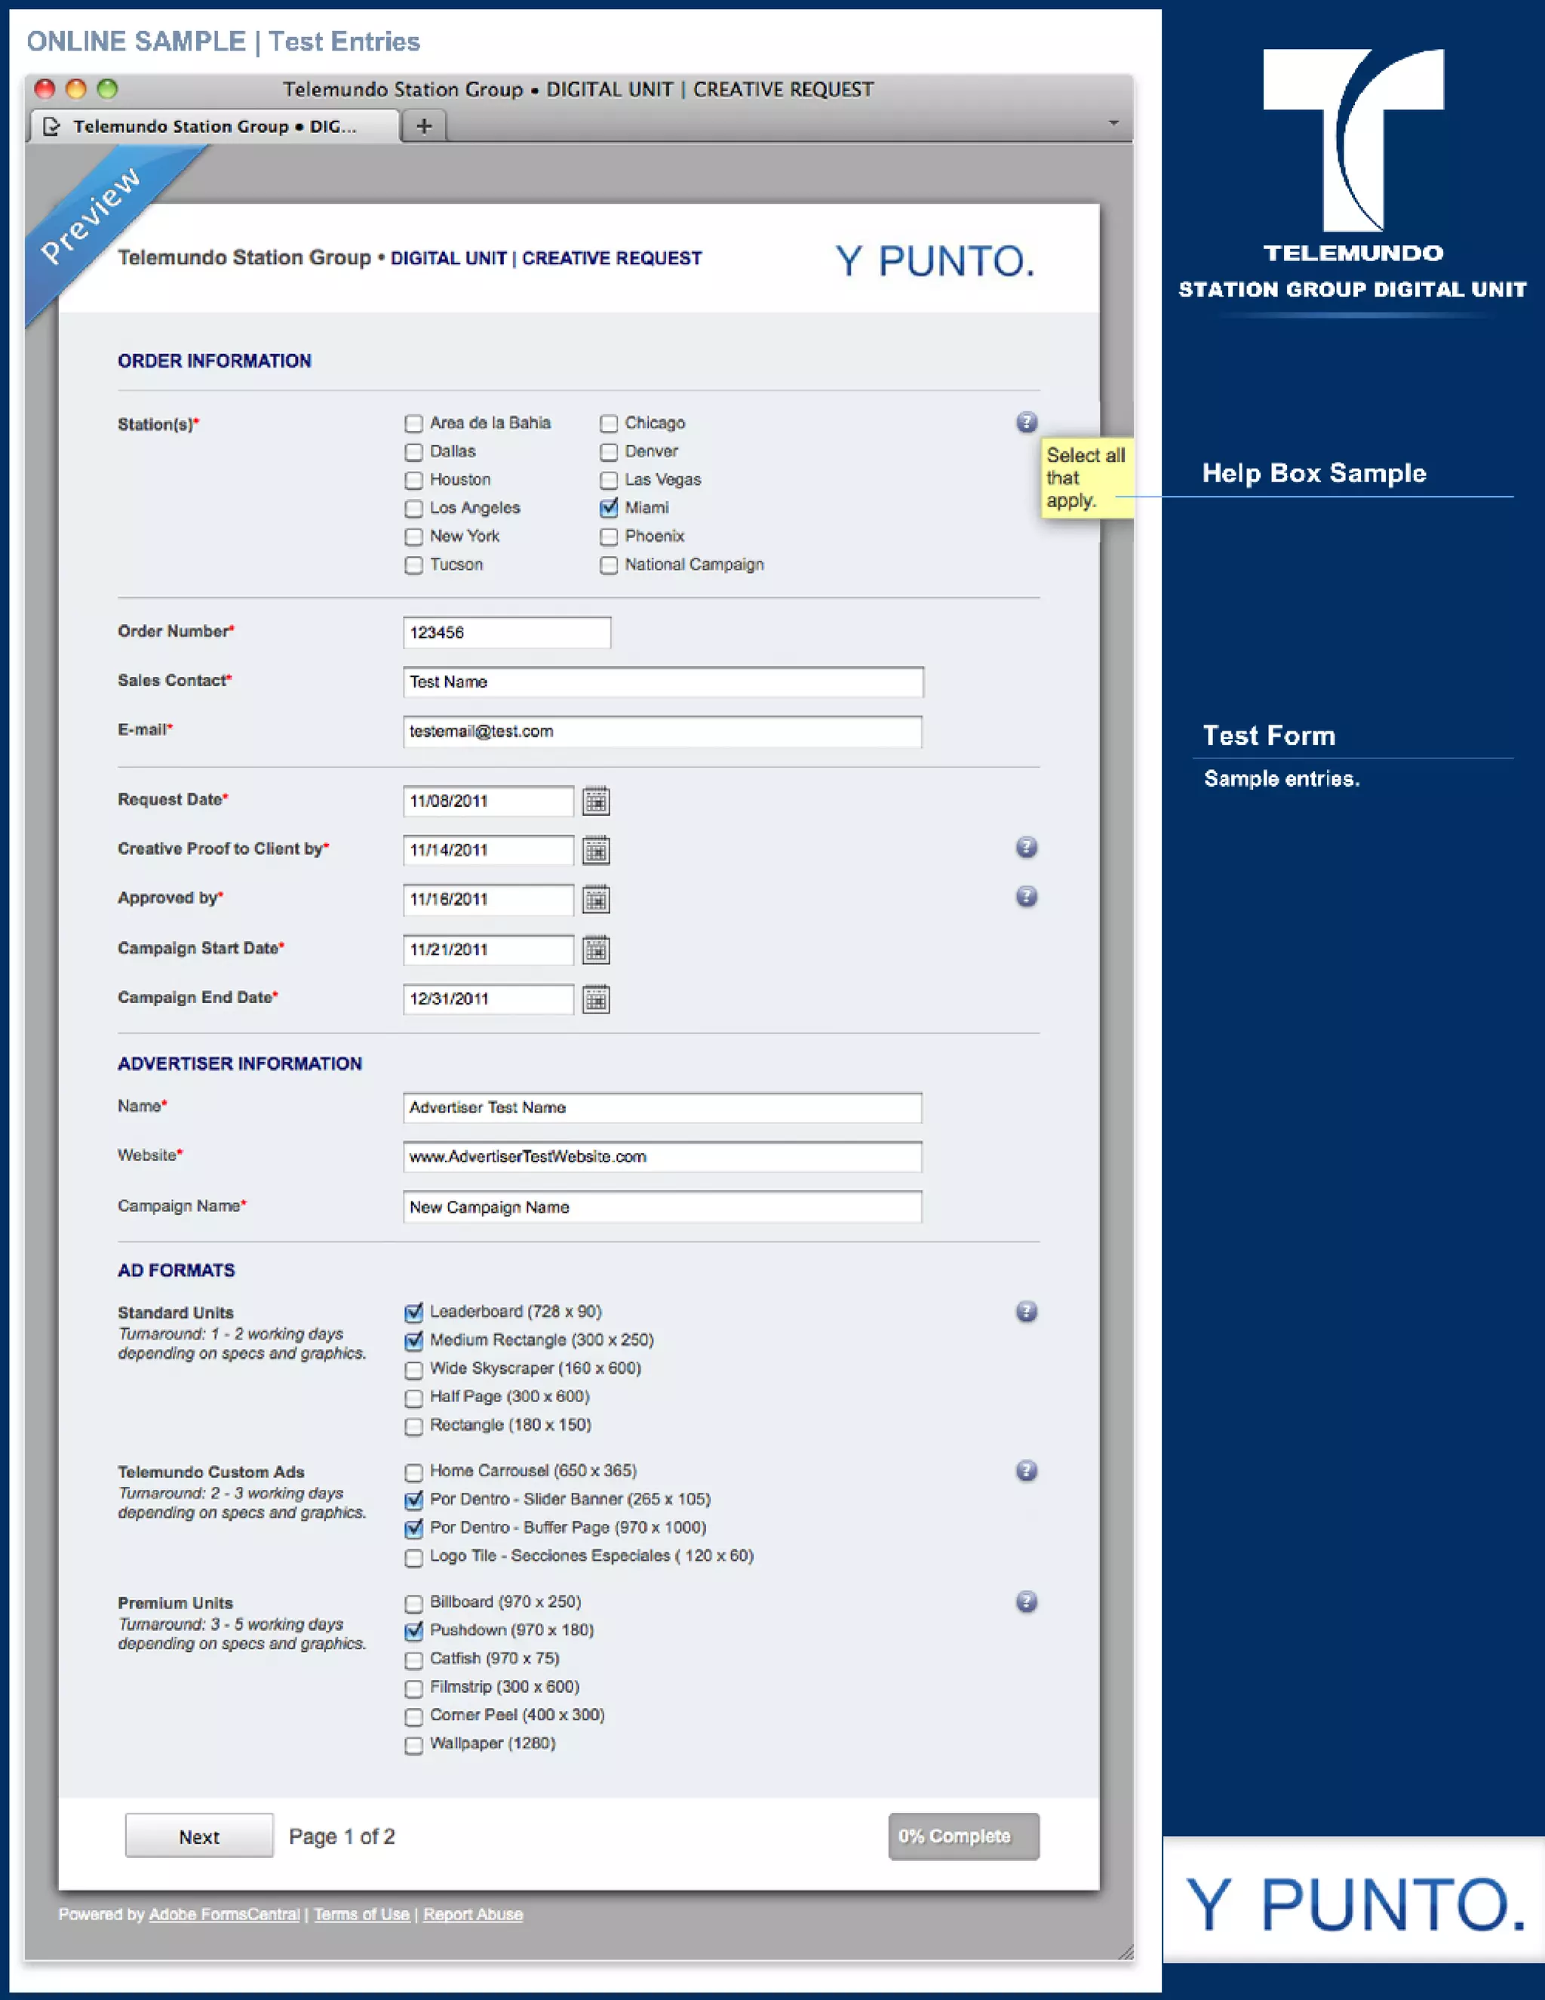Open calendar picker for Campaign End Date
1545x2000 pixels.
point(596,999)
